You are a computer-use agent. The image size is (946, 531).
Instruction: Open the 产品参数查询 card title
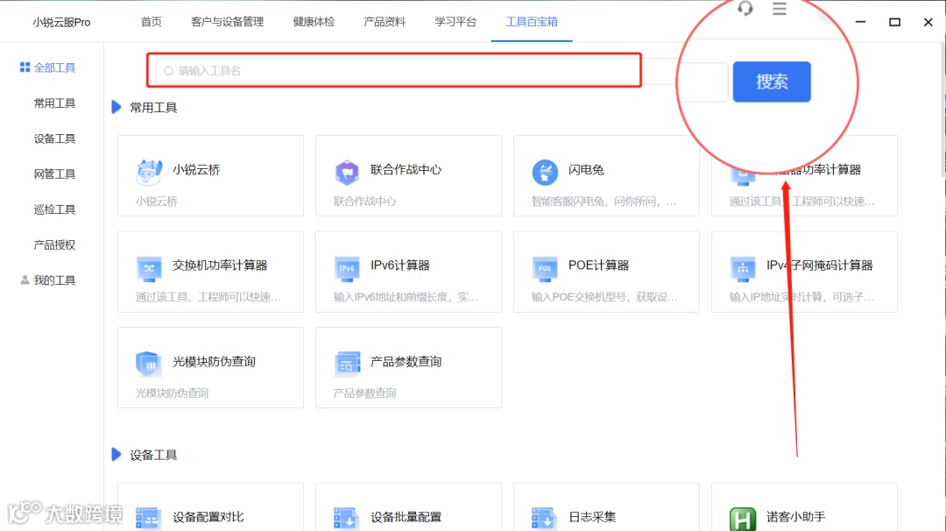pos(406,361)
